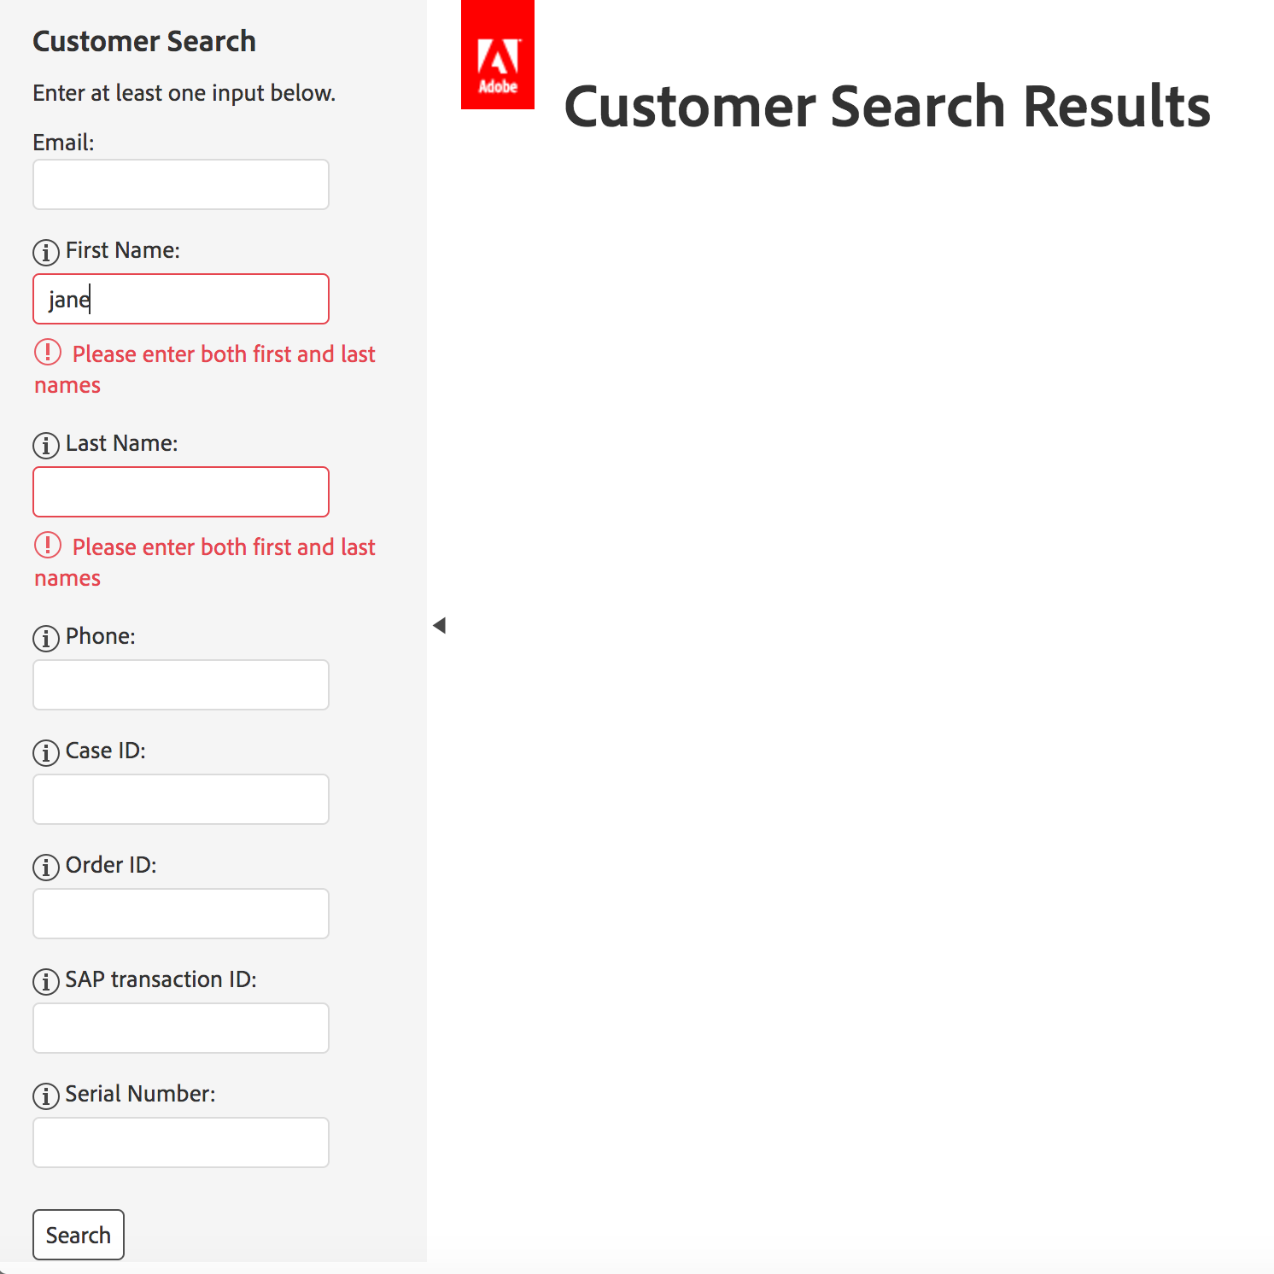This screenshot has width=1274, height=1274.
Task: Click the Case ID info icon
Action: coord(46,753)
